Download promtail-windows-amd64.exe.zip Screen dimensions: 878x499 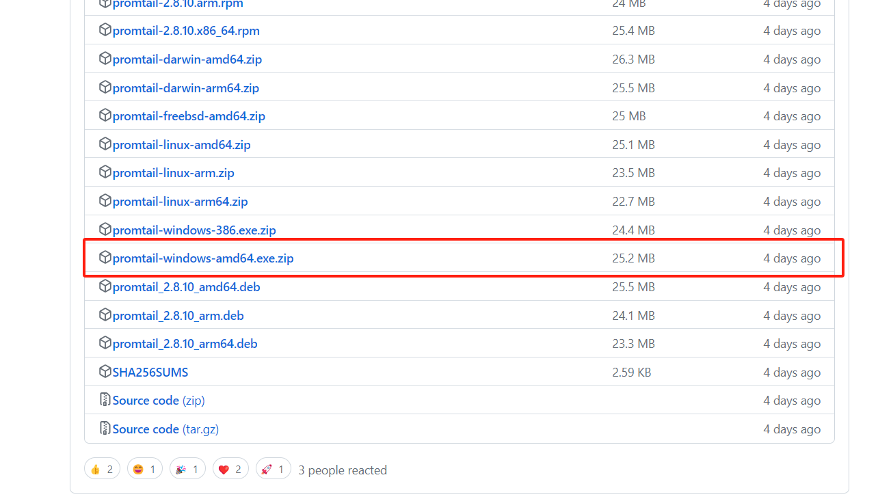[x=203, y=258]
